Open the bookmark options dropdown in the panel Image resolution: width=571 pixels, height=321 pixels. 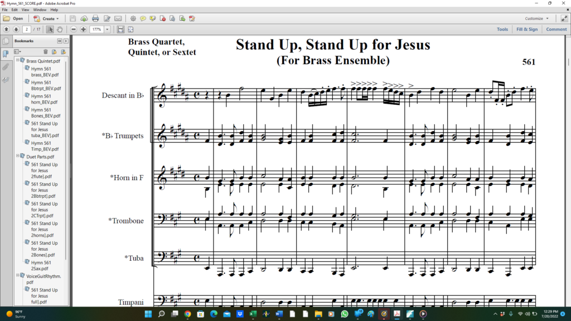click(17, 51)
